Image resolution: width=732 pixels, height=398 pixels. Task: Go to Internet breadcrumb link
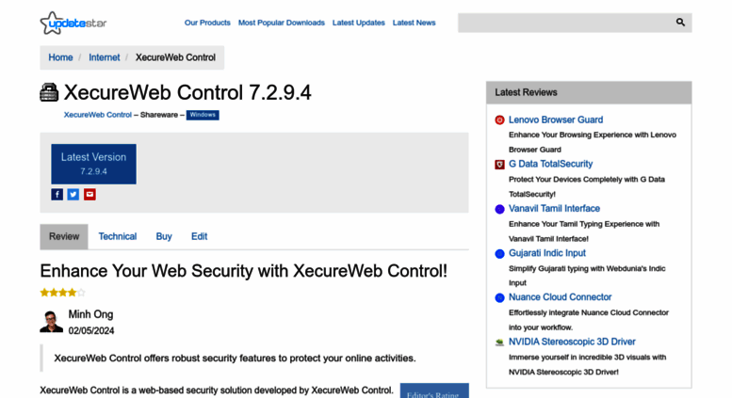point(105,57)
